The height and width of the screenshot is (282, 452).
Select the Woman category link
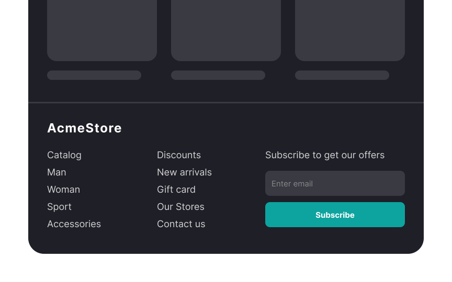63,190
